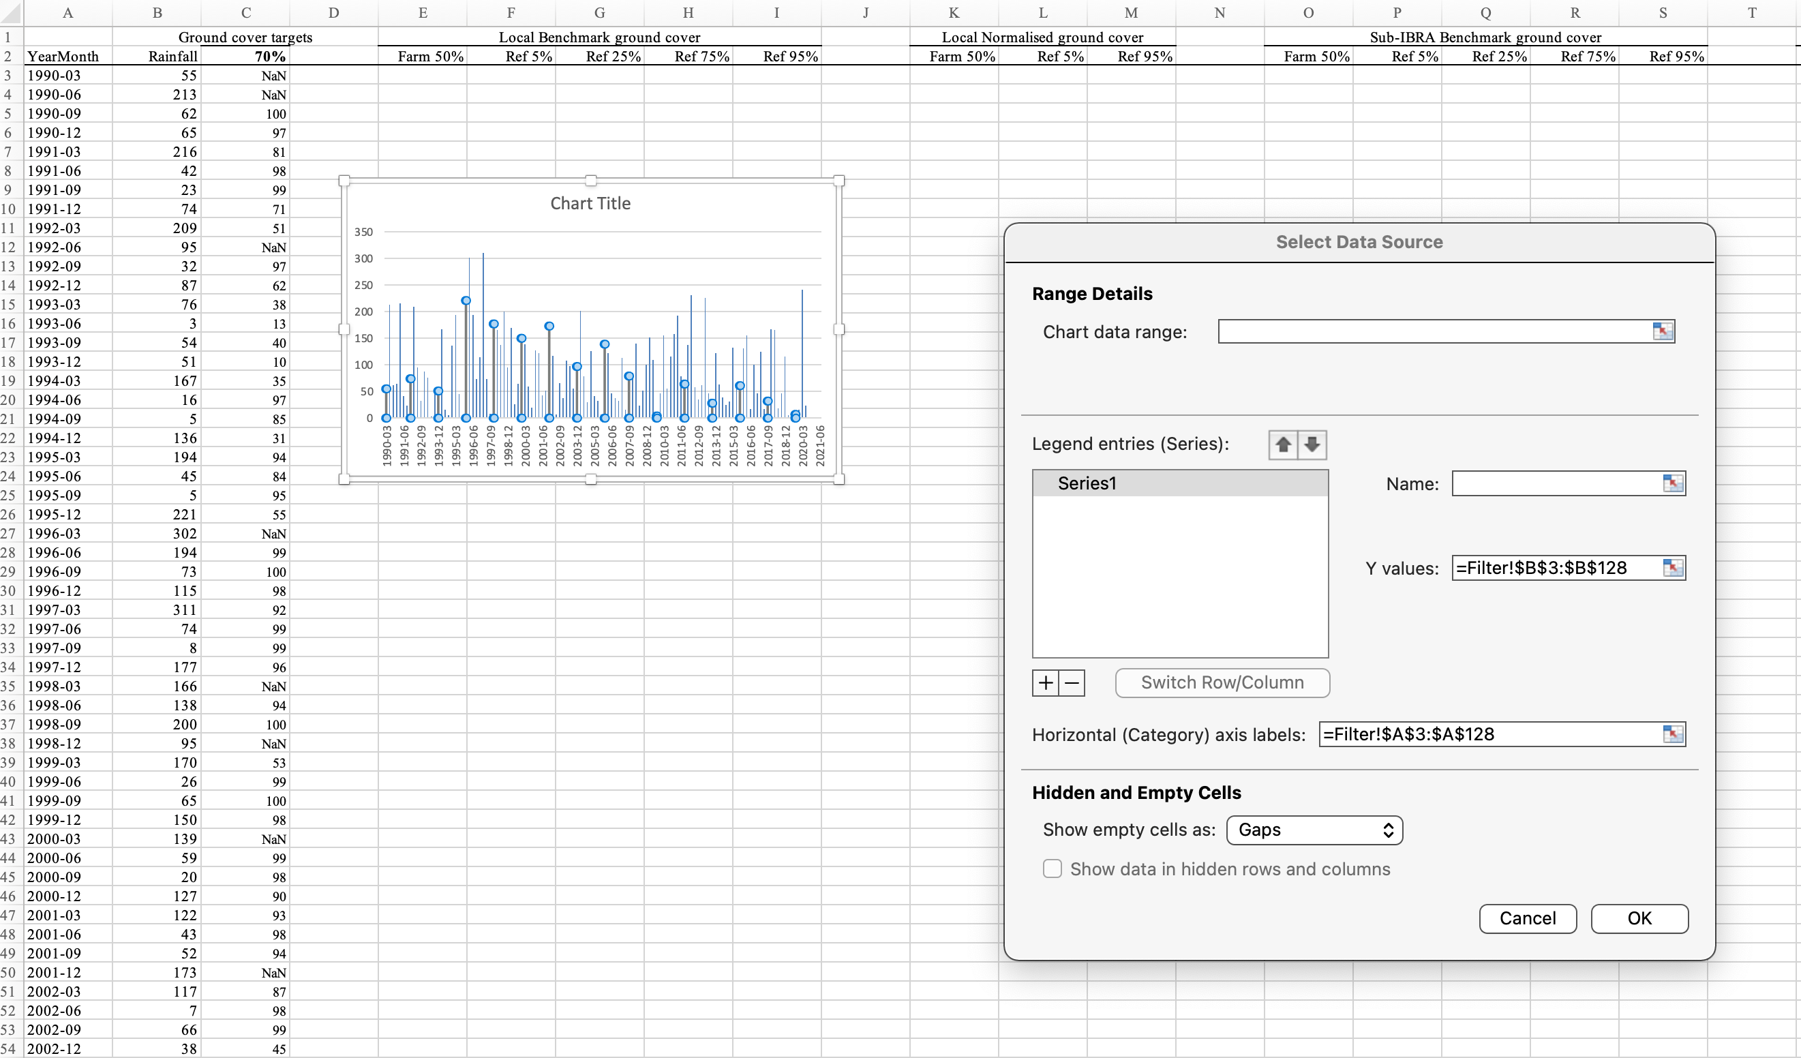Select column T header
The height and width of the screenshot is (1058, 1801).
pos(1752,13)
